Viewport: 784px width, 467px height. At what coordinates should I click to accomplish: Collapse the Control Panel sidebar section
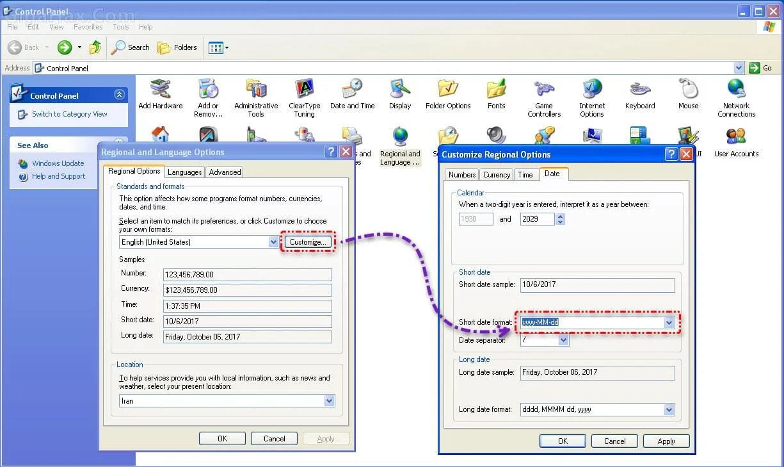tap(119, 95)
